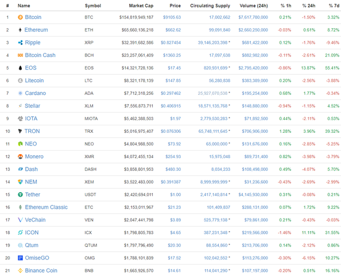The image size is (341, 276).
Task: Open EOS price $17.45 link
Action: click(174, 68)
